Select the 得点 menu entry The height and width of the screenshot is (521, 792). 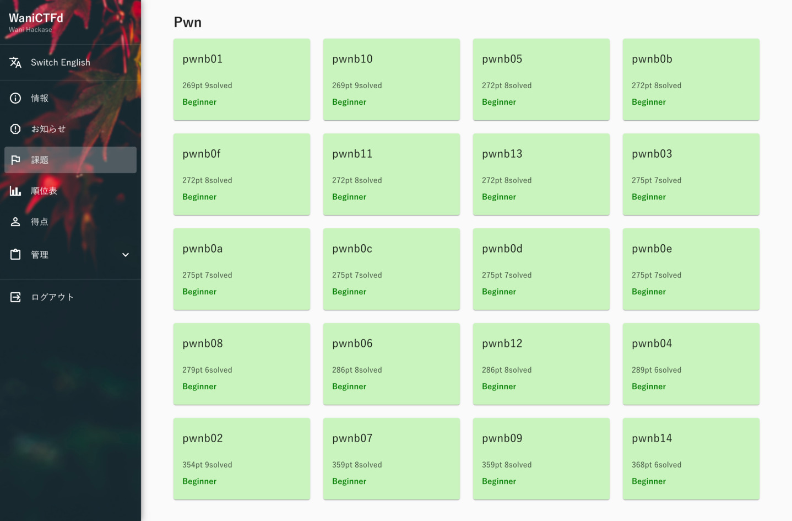point(40,222)
